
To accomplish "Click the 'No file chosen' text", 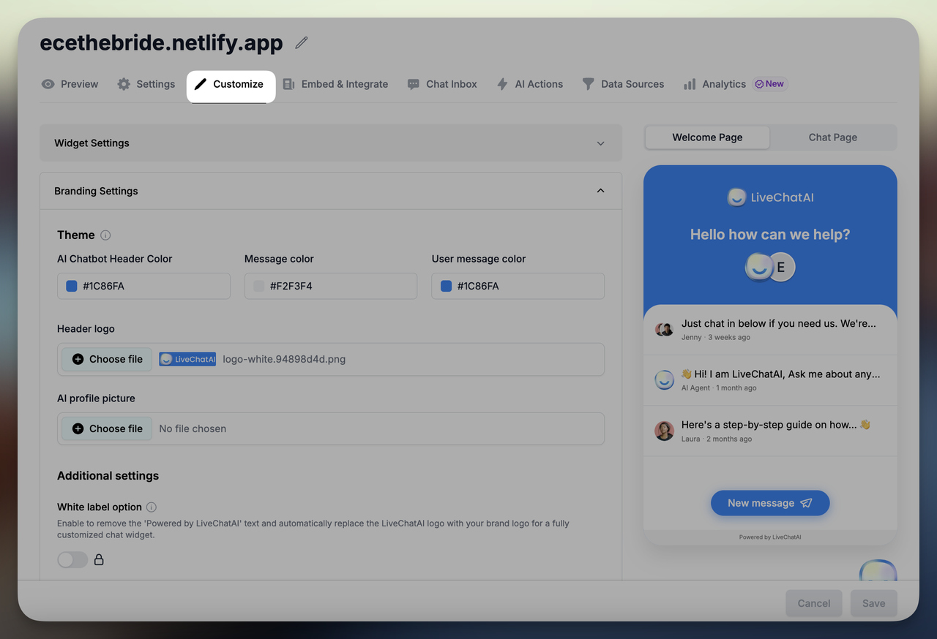I will pos(193,428).
